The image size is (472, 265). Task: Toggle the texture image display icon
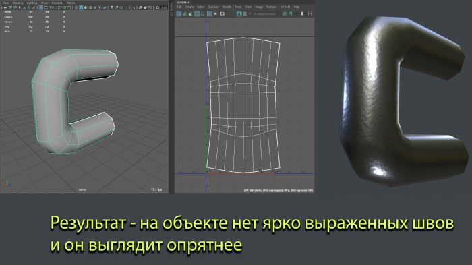[239, 14]
